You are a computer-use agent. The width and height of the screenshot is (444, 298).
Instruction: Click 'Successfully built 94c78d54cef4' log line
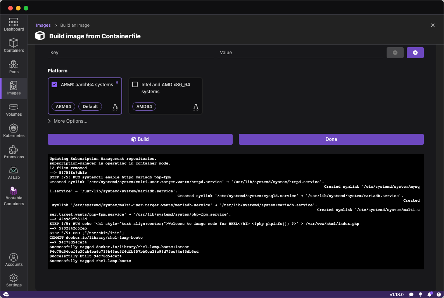coord(86,256)
